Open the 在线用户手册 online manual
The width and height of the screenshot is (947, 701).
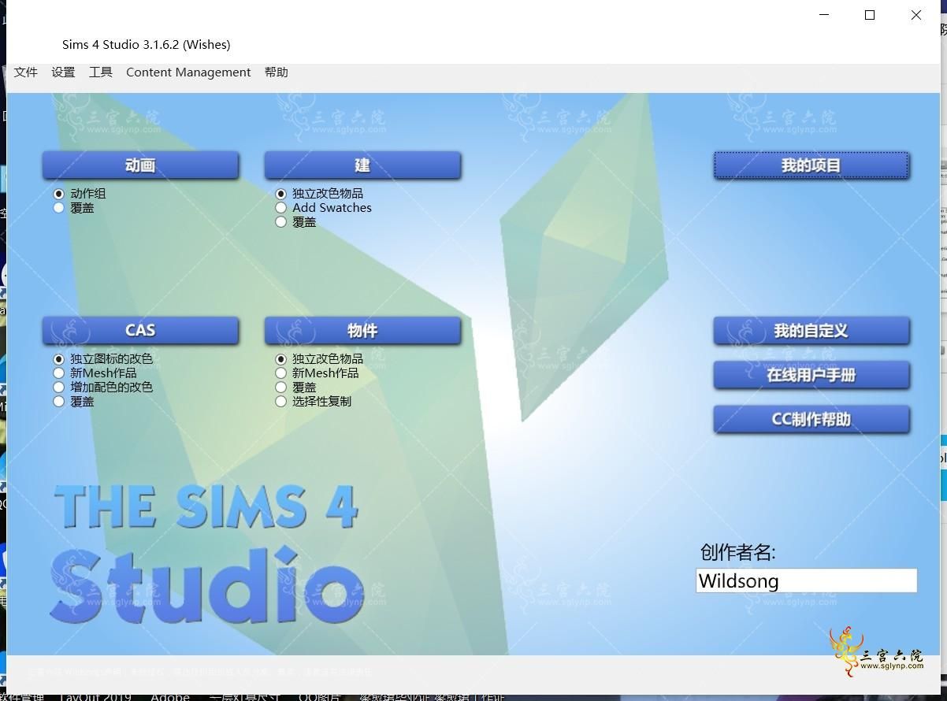811,375
